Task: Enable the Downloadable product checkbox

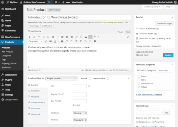Action: [x=108, y=79]
